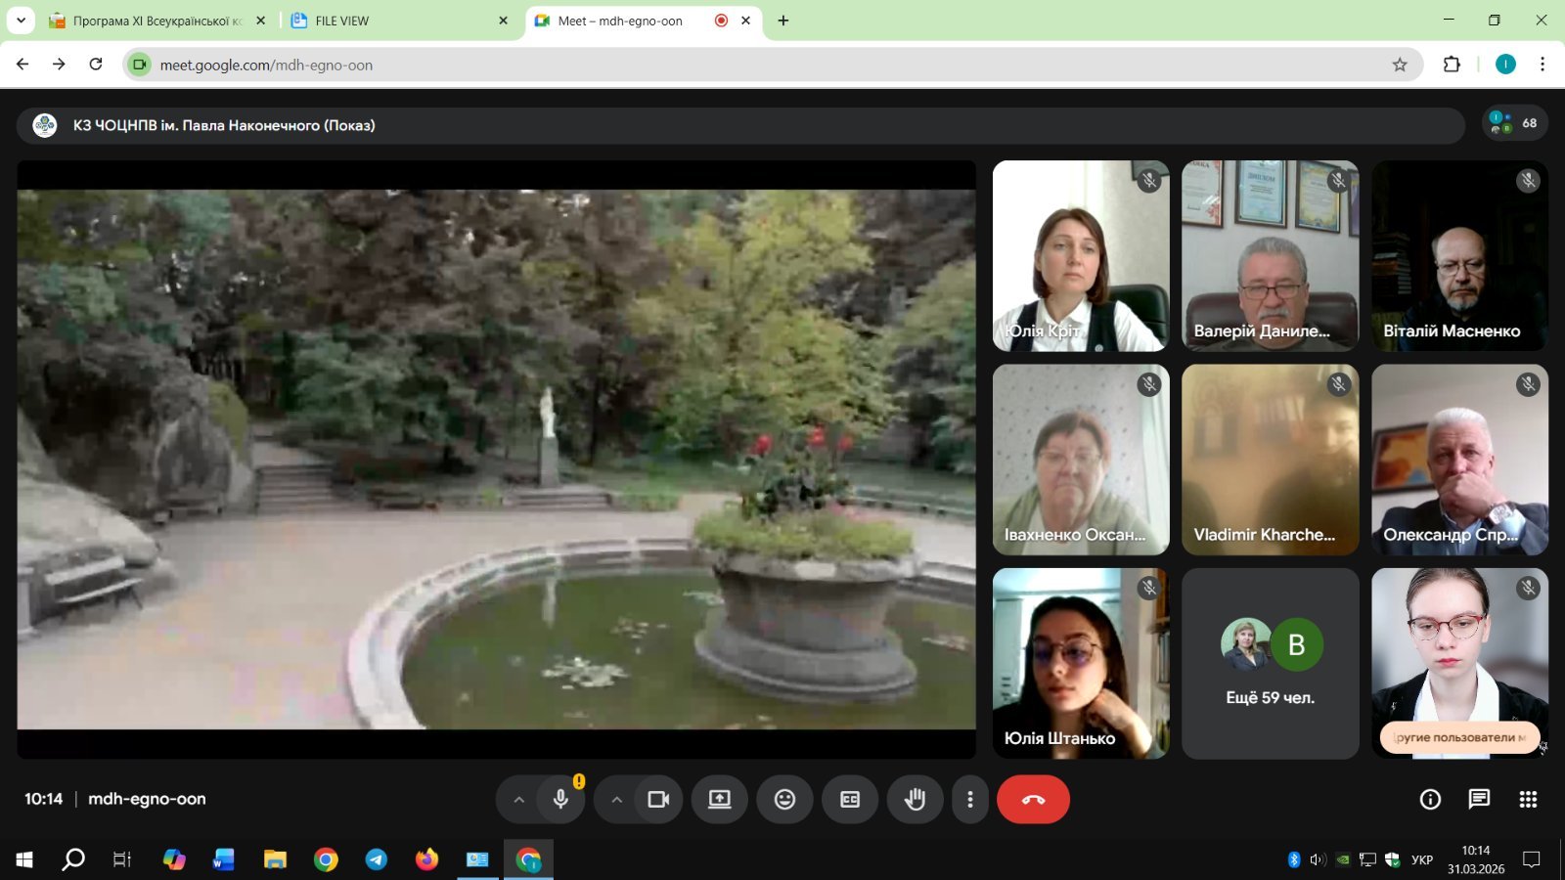Image resolution: width=1565 pixels, height=880 pixels.
Task: Open Telegram from the taskbar
Action: pos(377,859)
